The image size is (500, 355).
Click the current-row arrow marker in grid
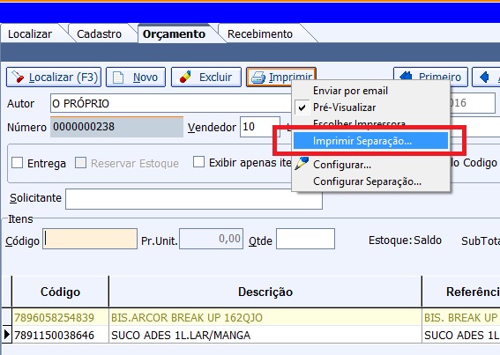(7, 335)
